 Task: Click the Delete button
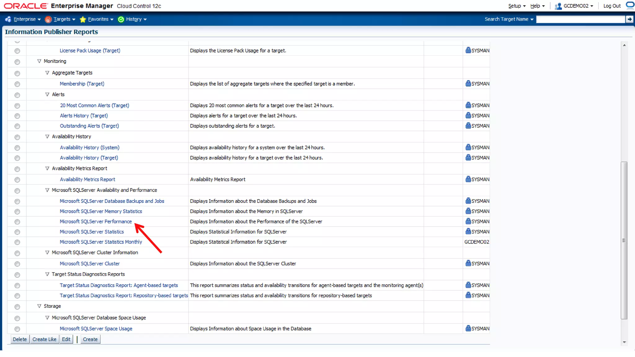[20, 339]
